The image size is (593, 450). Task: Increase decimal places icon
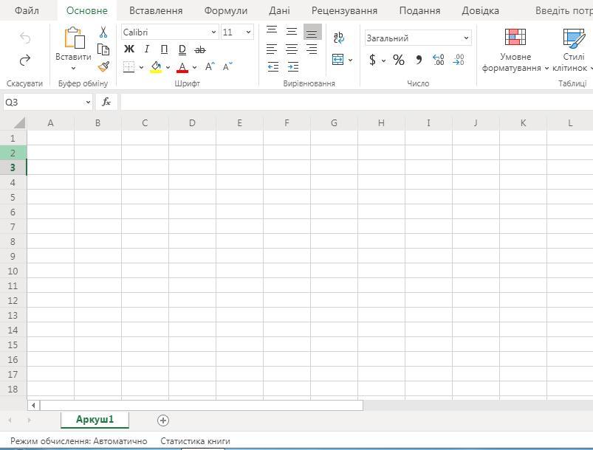(x=439, y=60)
